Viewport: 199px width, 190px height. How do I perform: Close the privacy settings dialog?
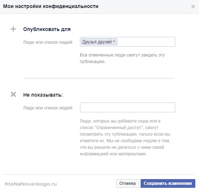click(193, 7)
